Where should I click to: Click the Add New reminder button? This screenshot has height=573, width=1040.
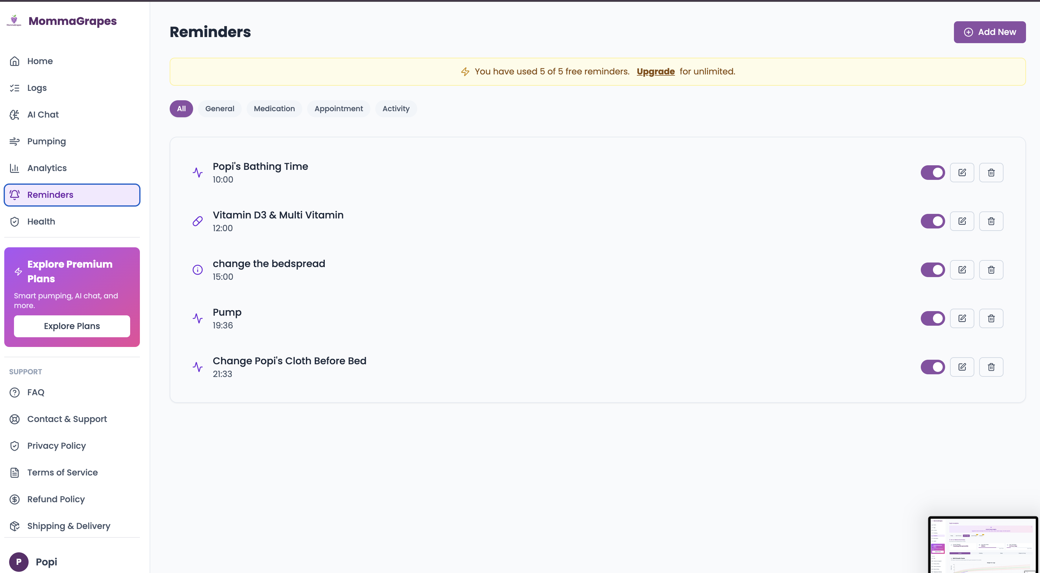click(x=989, y=32)
